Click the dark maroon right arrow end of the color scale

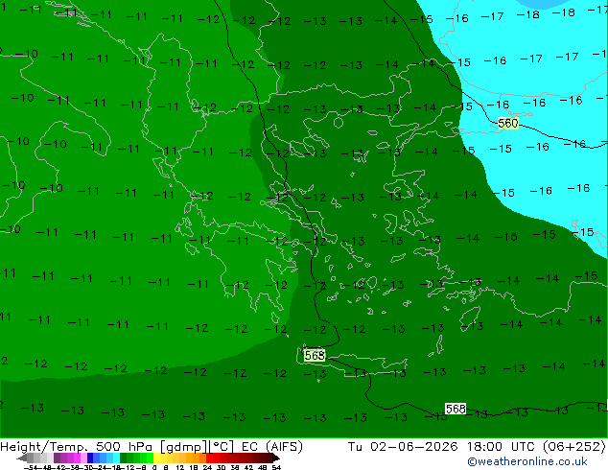[275, 458]
